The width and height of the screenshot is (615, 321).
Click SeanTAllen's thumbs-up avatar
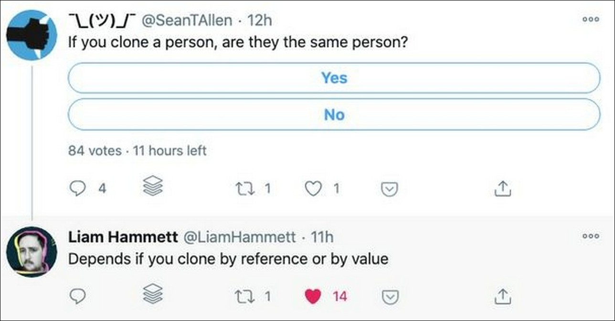[32, 36]
